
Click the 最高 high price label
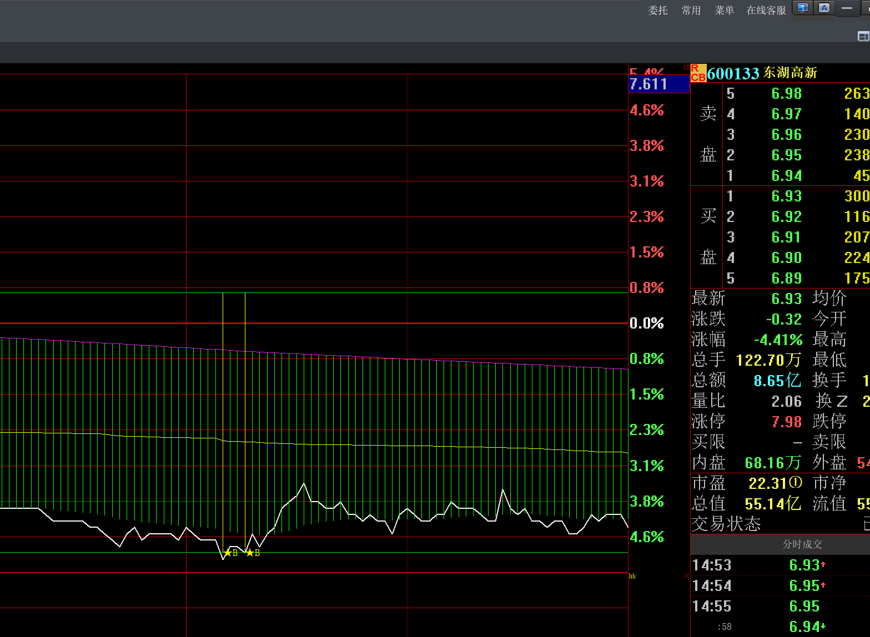click(829, 340)
